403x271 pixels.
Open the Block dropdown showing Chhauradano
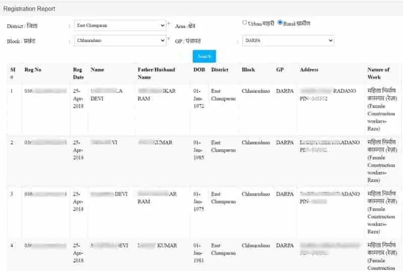(x=120, y=40)
